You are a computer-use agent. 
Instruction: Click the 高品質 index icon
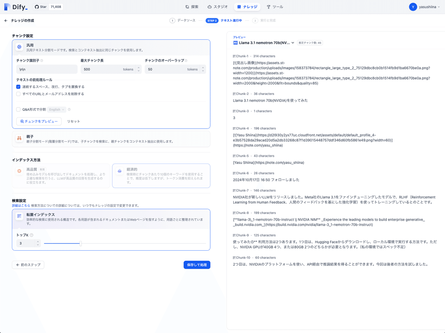(19, 171)
